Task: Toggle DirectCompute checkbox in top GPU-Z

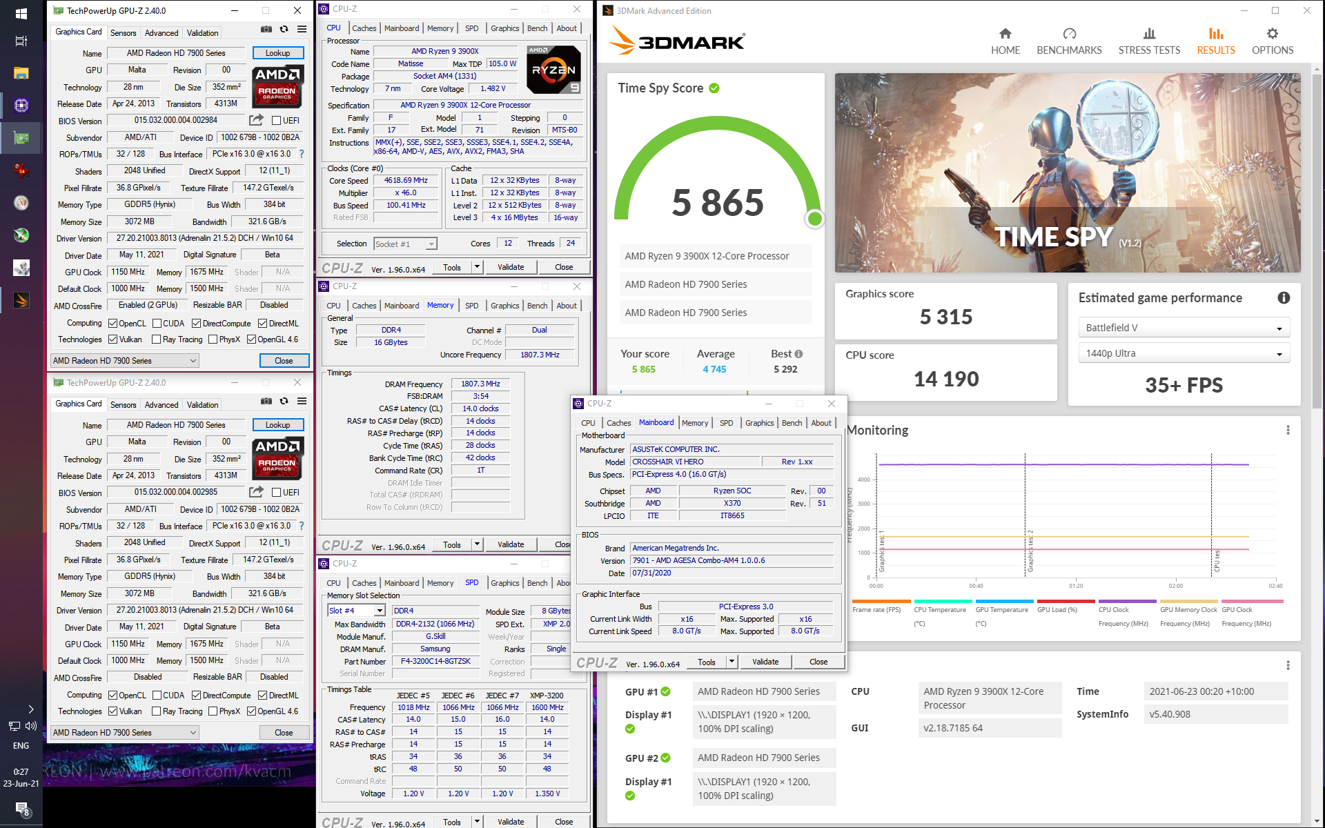Action: 196,323
